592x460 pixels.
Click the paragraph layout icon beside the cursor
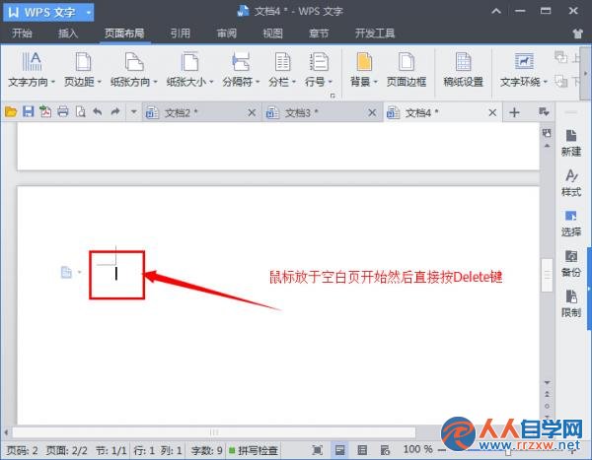[x=66, y=272]
